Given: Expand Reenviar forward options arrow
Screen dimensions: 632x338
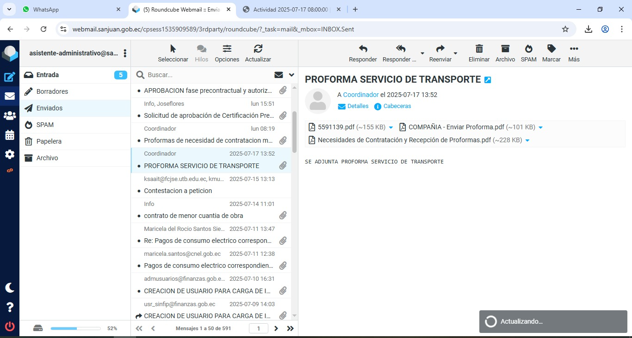Looking at the screenshot, I should (x=455, y=54).
